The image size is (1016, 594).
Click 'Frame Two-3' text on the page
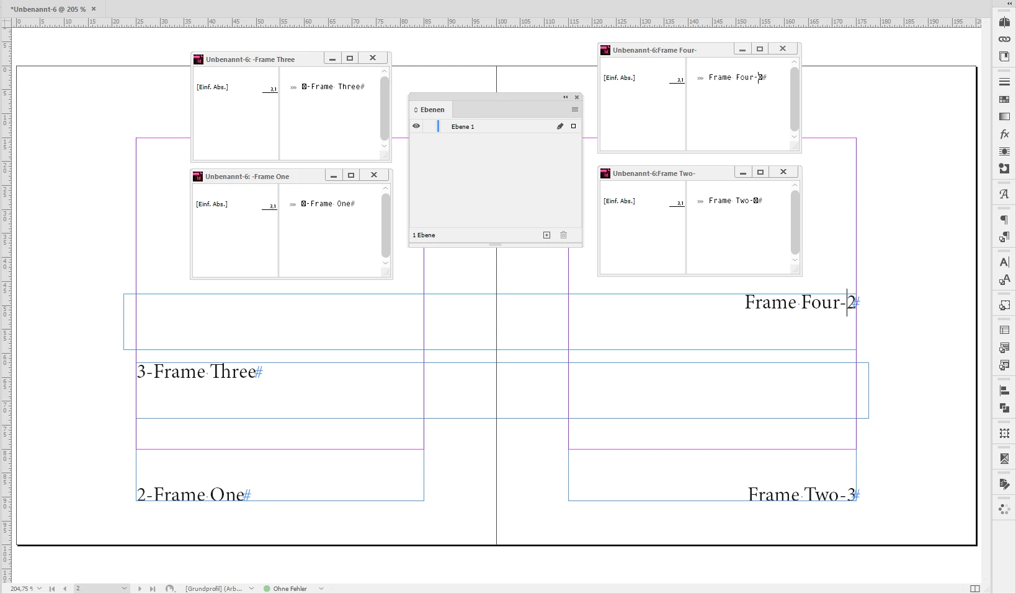[x=802, y=494]
